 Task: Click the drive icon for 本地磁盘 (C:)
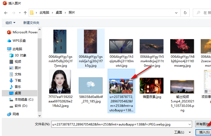(11, 100)
